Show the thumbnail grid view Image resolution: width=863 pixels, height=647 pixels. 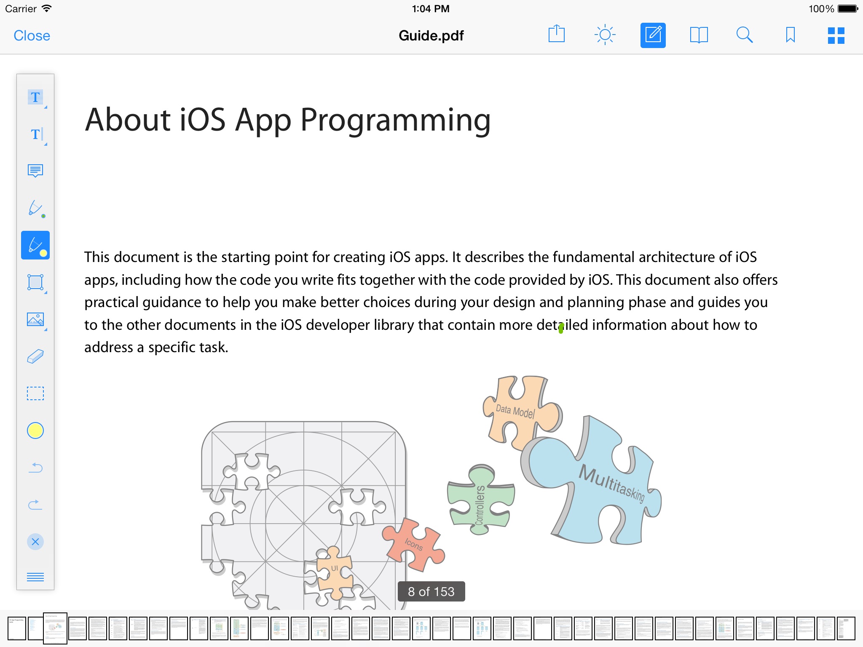[836, 35]
